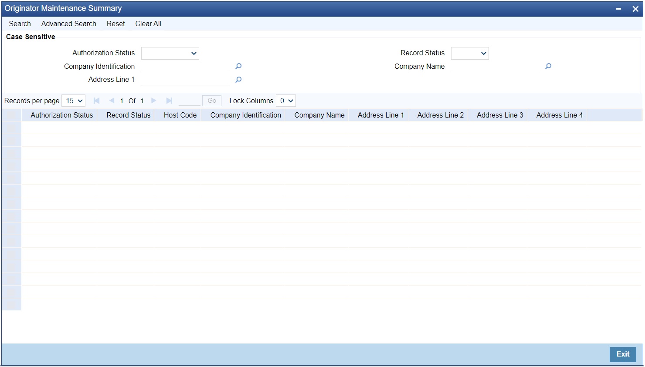Viewport: 645px width, 367px height.
Task: Focus the Company Identification input field
Action: pos(185,66)
